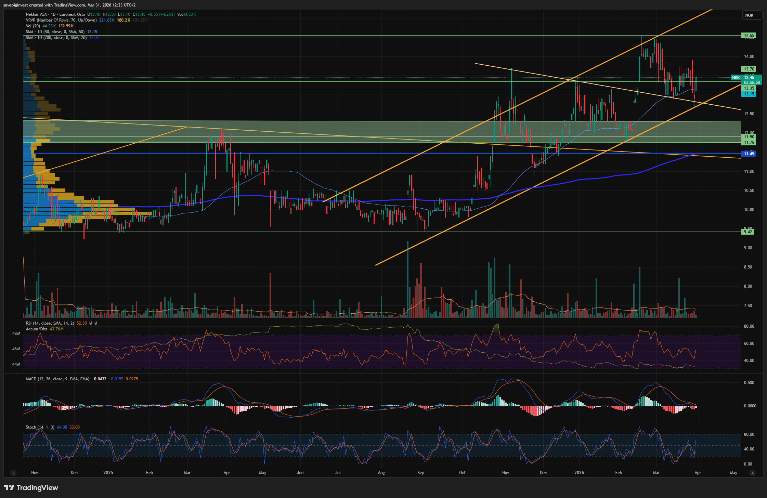
Task: Click the 9.42 support level label
Action: 748,232
